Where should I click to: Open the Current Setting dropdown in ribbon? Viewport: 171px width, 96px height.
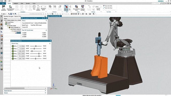(x=98, y=7)
